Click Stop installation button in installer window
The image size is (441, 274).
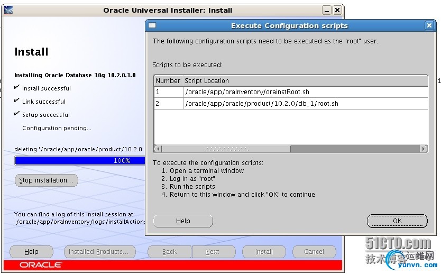(x=46, y=180)
